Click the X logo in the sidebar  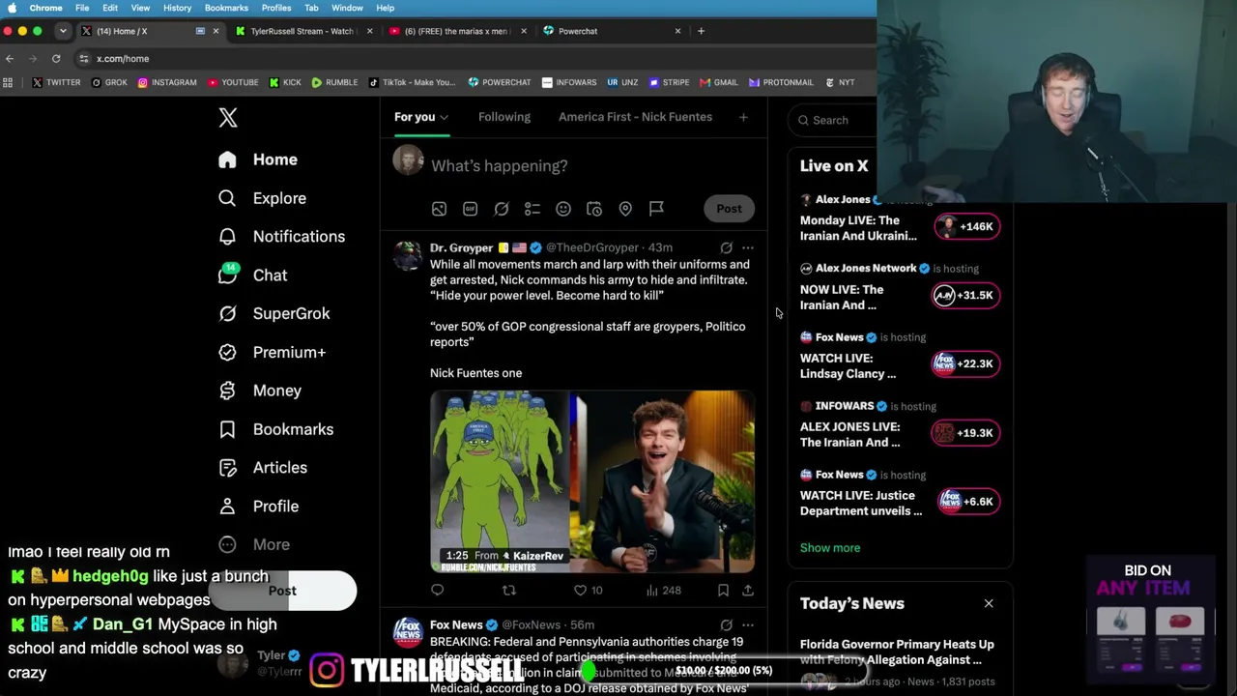point(228,118)
